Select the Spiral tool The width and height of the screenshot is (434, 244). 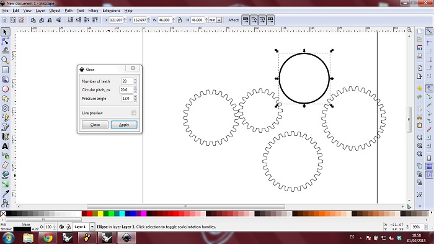(5, 108)
